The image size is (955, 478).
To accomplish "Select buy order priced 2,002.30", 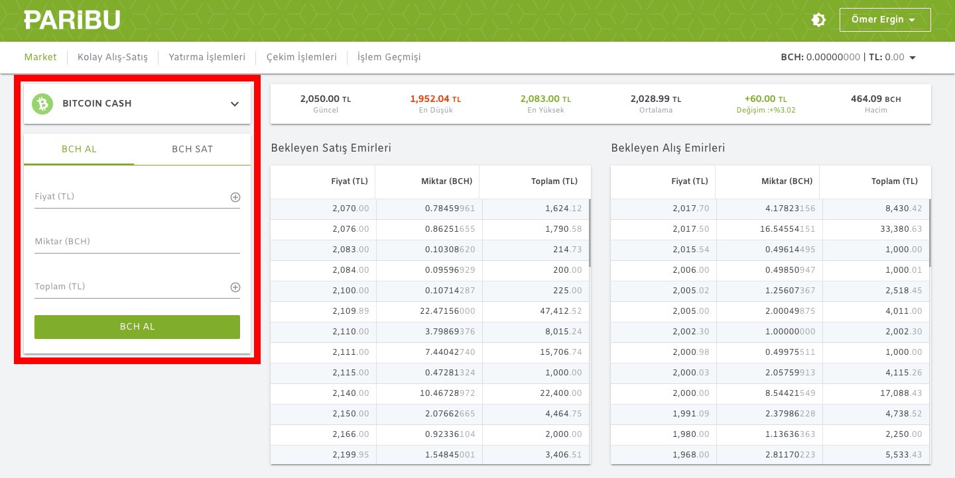I will click(x=770, y=332).
